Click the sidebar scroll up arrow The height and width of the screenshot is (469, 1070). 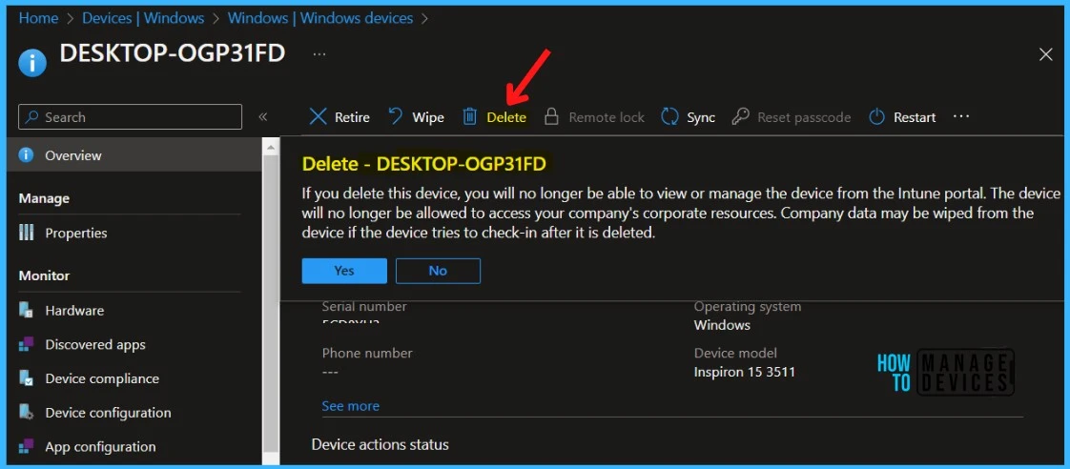[x=271, y=147]
